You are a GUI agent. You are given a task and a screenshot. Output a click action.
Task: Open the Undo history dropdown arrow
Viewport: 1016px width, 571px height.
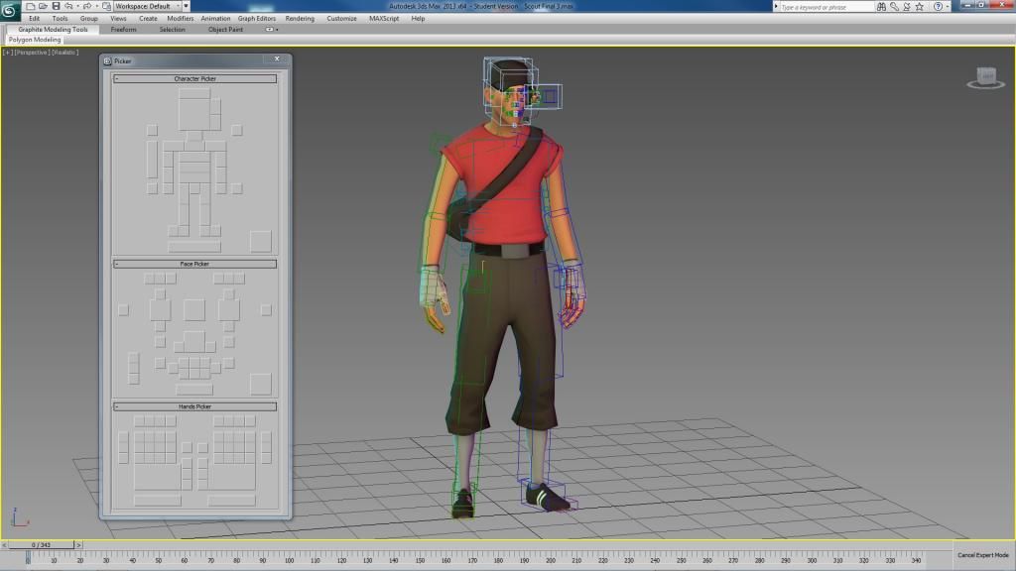click(77, 7)
